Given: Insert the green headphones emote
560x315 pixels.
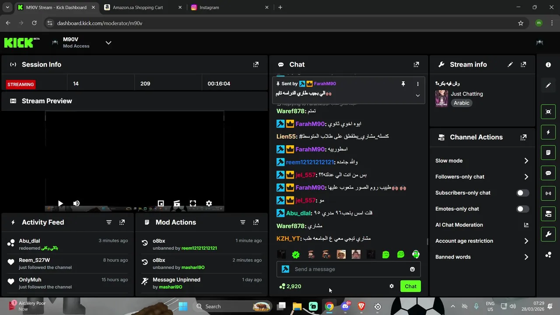Looking at the screenshot, I should pyautogui.click(x=416, y=254).
